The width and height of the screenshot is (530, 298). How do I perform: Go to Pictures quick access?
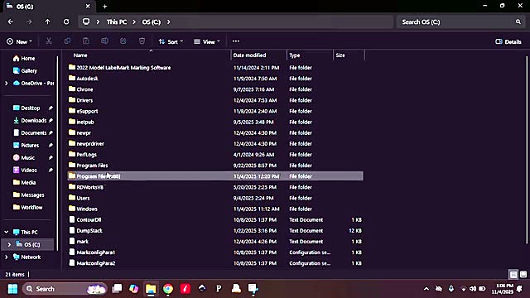(x=26, y=146)
